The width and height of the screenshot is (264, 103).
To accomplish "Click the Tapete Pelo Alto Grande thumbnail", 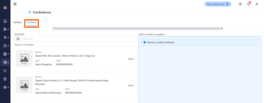I will click(x=24, y=58).
